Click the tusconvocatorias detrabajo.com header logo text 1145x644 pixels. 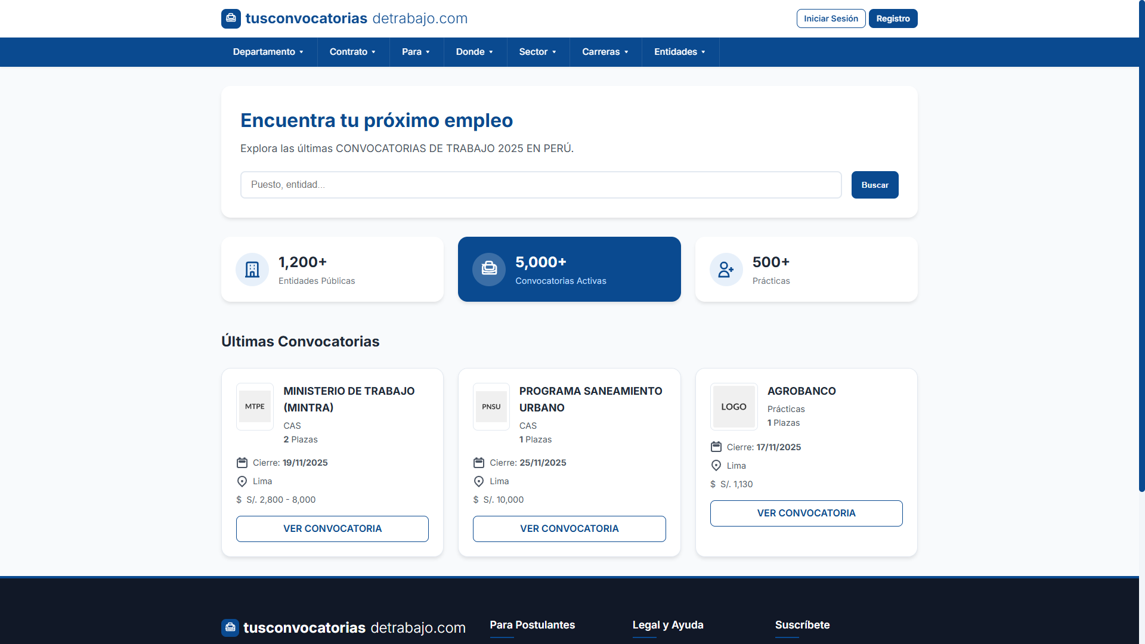[357, 18]
